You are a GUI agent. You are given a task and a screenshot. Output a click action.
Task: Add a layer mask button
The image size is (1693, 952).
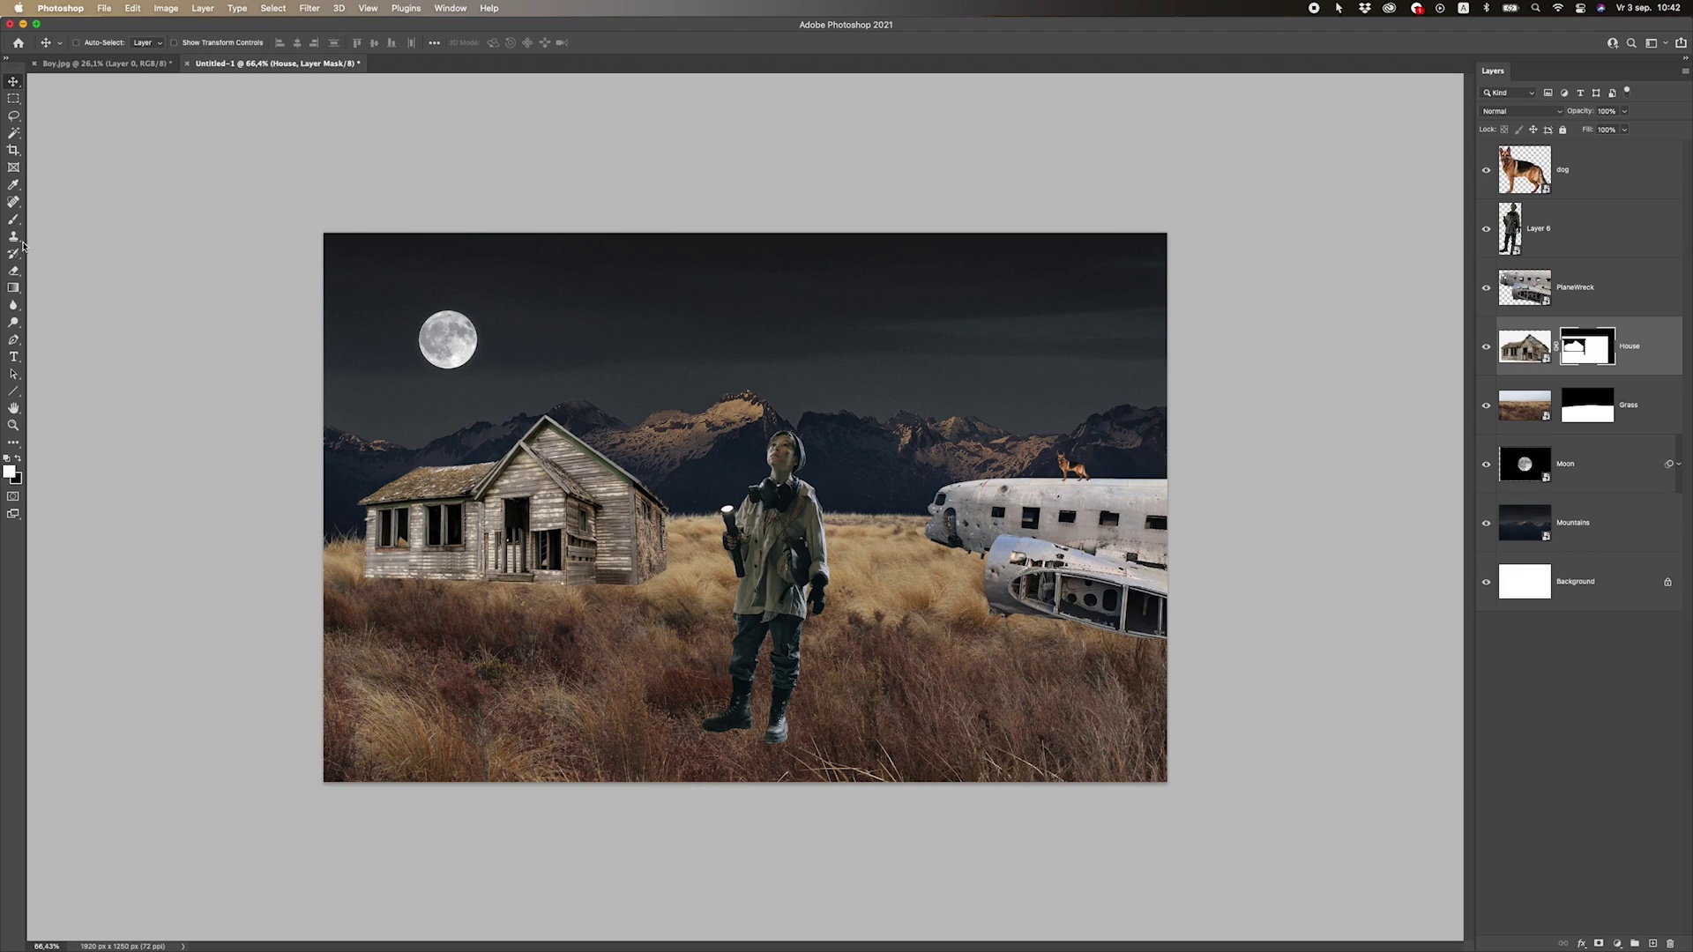point(1599,943)
